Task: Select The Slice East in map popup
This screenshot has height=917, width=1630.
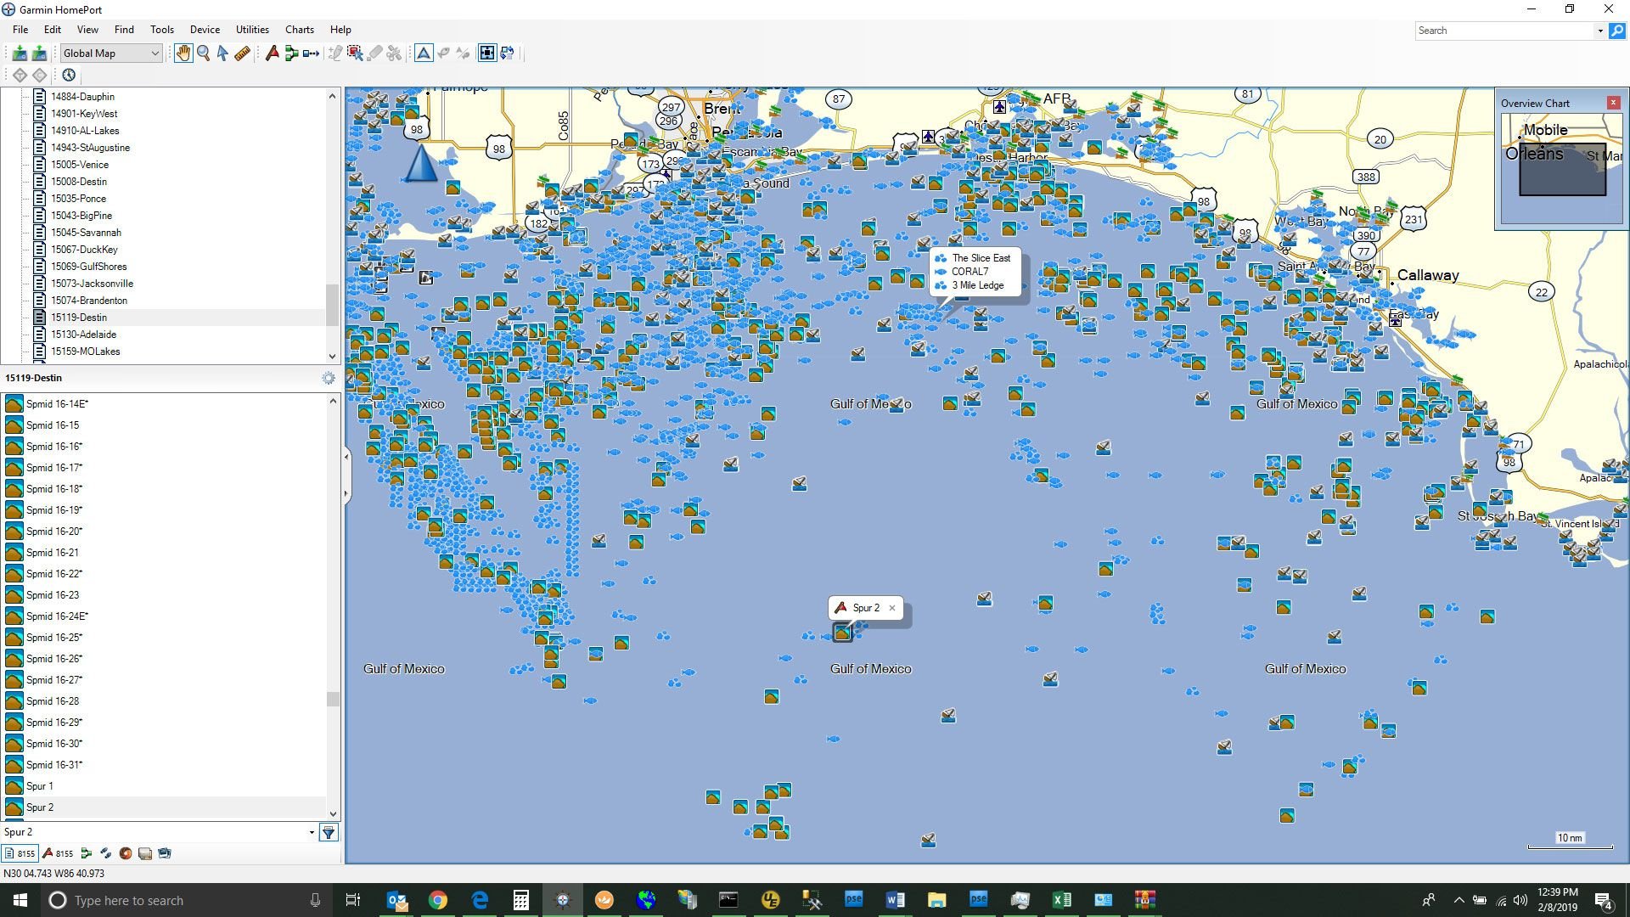Action: [981, 258]
